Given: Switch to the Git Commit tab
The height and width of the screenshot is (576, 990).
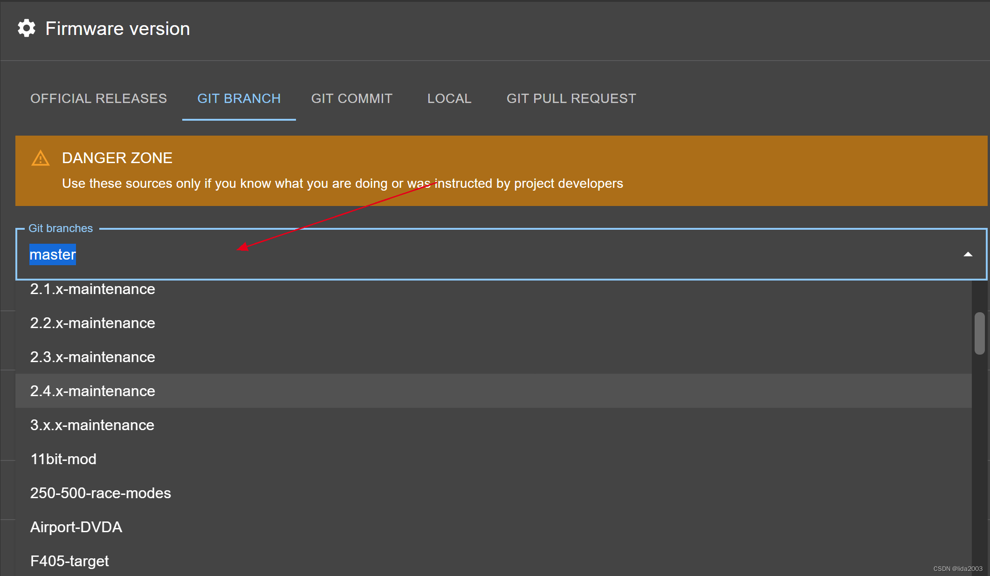Looking at the screenshot, I should click(x=351, y=99).
